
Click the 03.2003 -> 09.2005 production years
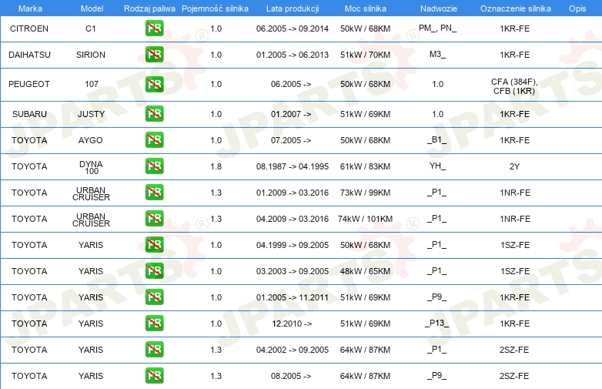(x=293, y=271)
